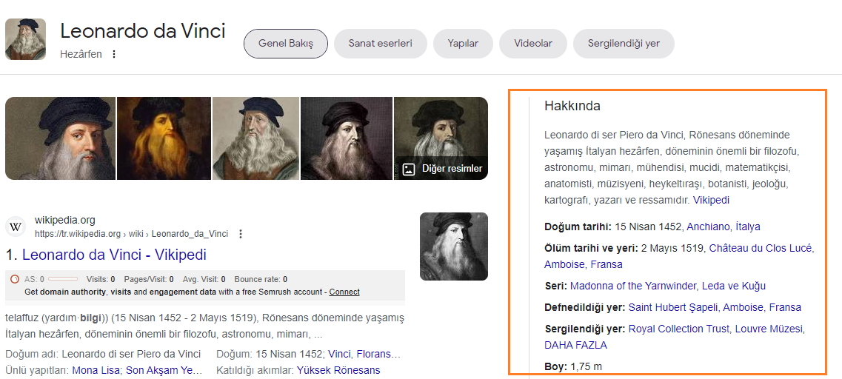Screen dimensions: 842x379
Task: Click the Semrush Visits: 0 stat
Action: pyautogui.click(x=101, y=279)
